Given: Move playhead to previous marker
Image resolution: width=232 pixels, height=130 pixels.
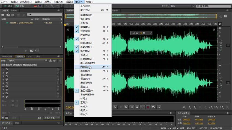Looking at the screenshot, I should [x=126, y=107].
